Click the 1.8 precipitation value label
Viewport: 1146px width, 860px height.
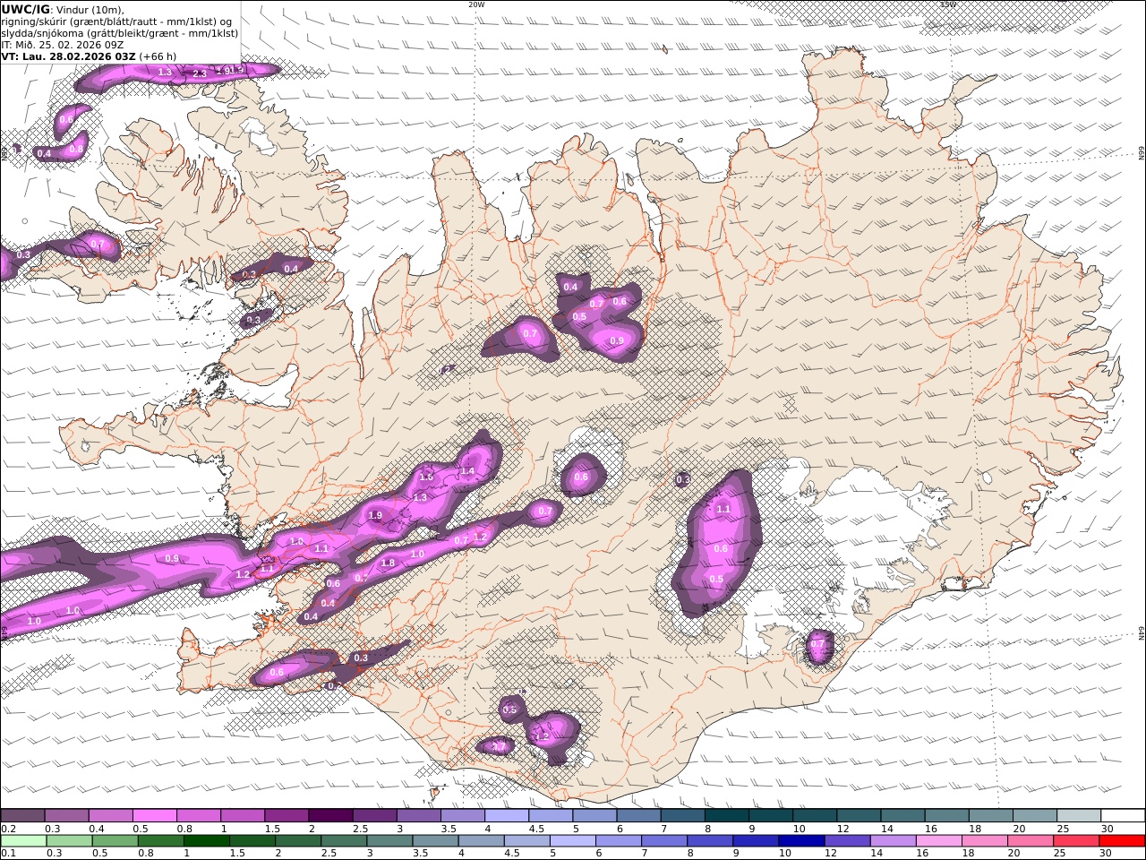(x=388, y=563)
